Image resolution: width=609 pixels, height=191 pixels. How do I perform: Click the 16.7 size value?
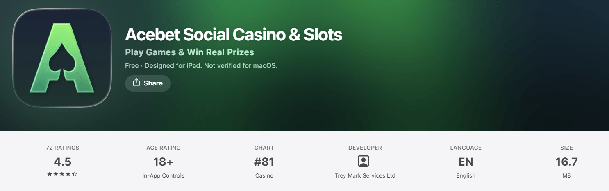(x=567, y=162)
